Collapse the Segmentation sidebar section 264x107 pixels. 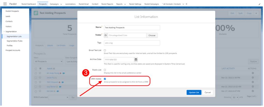[4, 31]
